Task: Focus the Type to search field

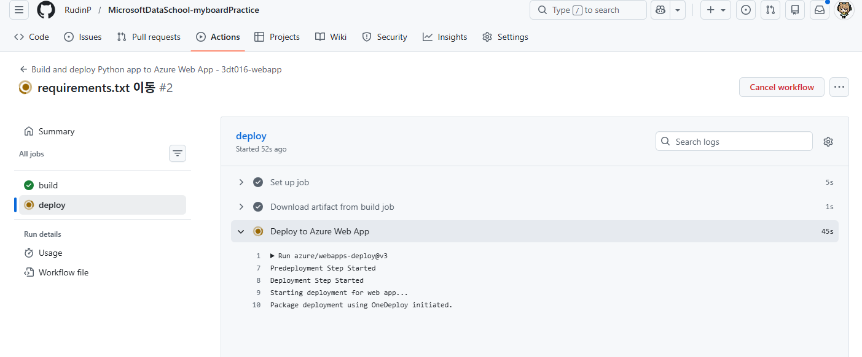Action: (588, 10)
